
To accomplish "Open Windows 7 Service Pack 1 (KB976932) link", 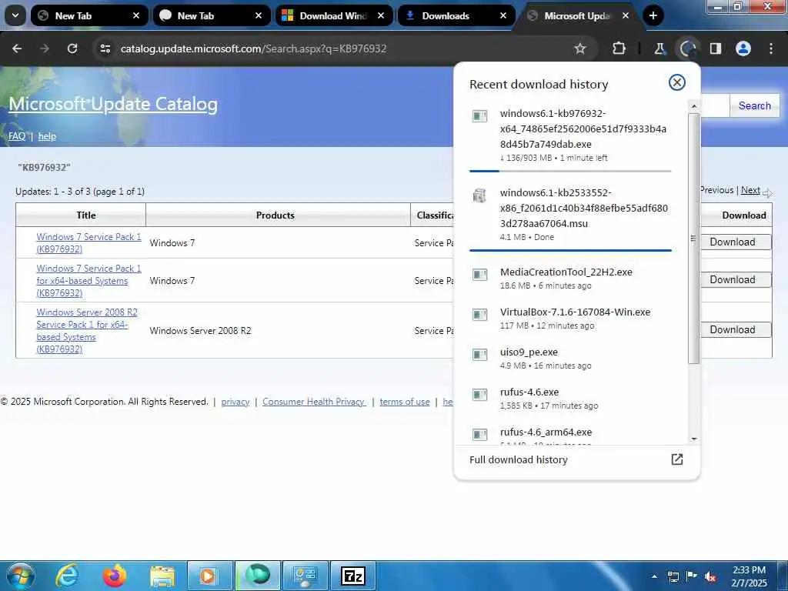I will click(88, 242).
